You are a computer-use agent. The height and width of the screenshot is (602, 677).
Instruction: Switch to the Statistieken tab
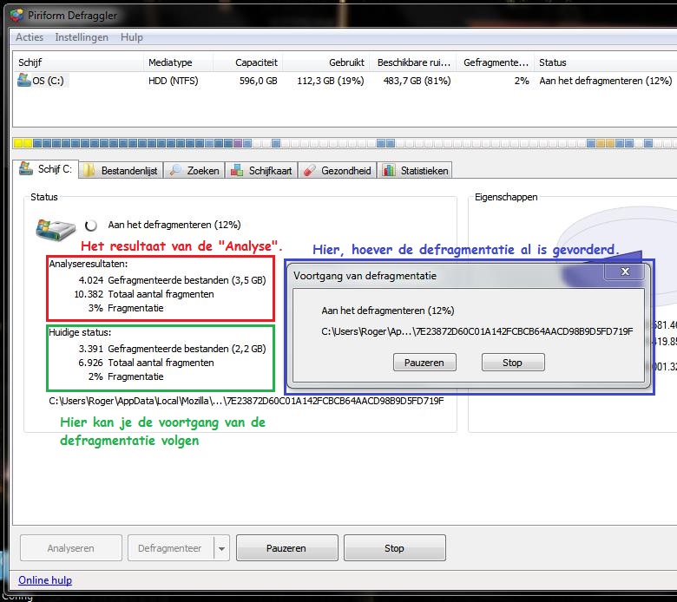click(x=416, y=171)
